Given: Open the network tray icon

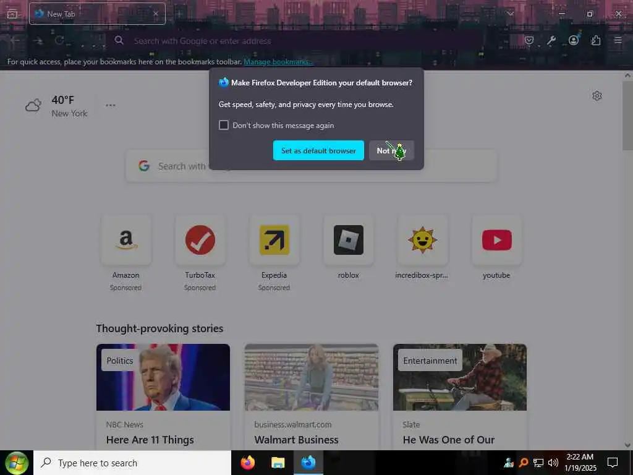Looking at the screenshot, I should pos(538,463).
